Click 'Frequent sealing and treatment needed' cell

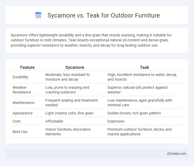click(75, 103)
